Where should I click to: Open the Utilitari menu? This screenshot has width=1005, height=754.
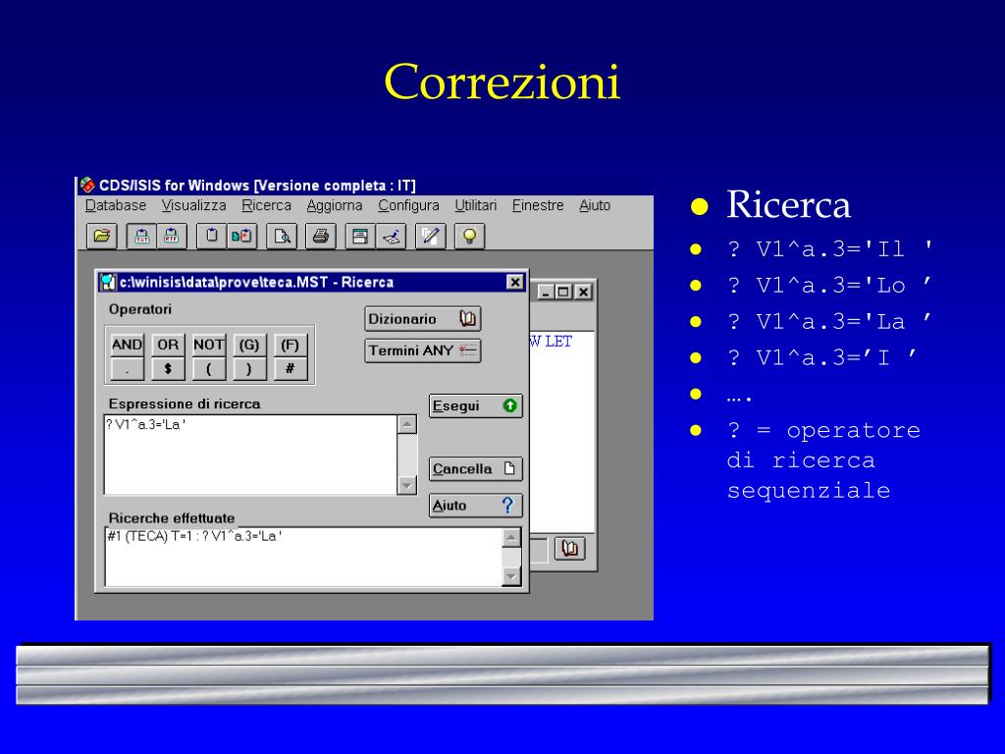[x=476, y=205]
